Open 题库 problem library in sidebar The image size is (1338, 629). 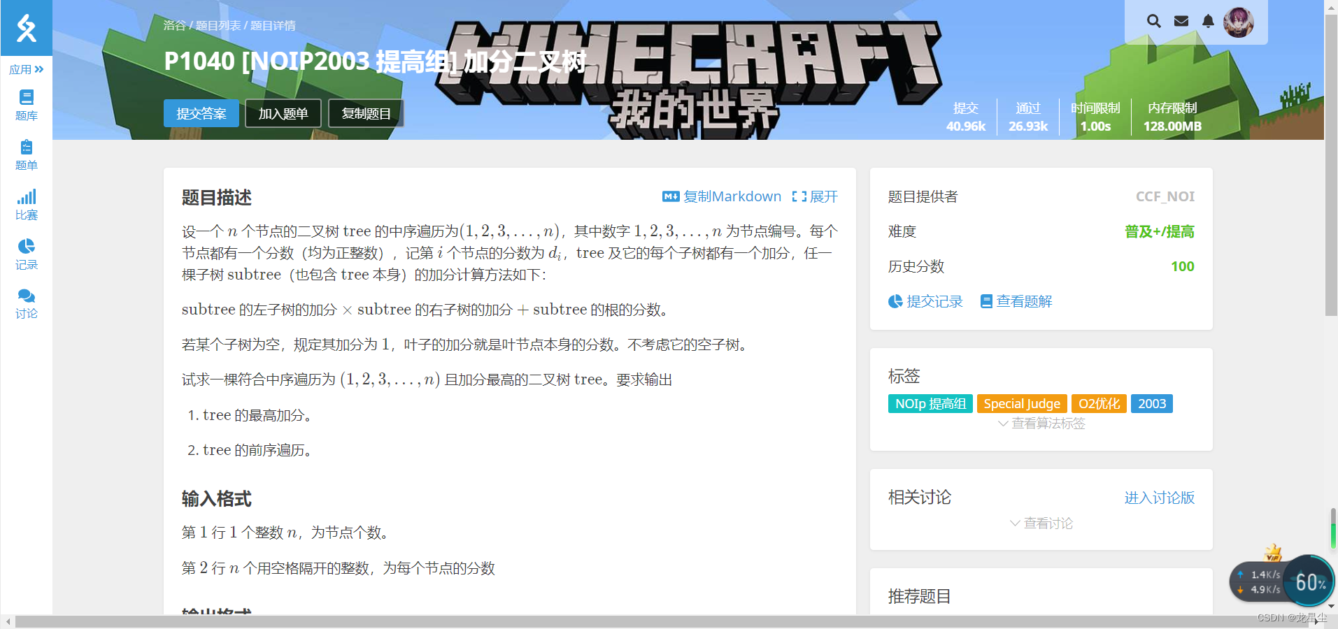point(27,106)
